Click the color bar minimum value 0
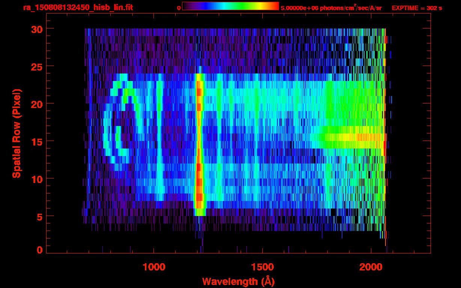 179,8
